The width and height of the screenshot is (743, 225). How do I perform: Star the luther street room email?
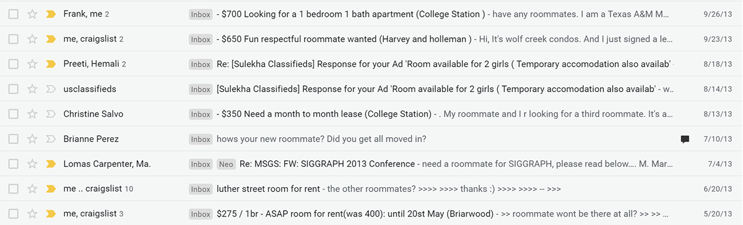32,189
